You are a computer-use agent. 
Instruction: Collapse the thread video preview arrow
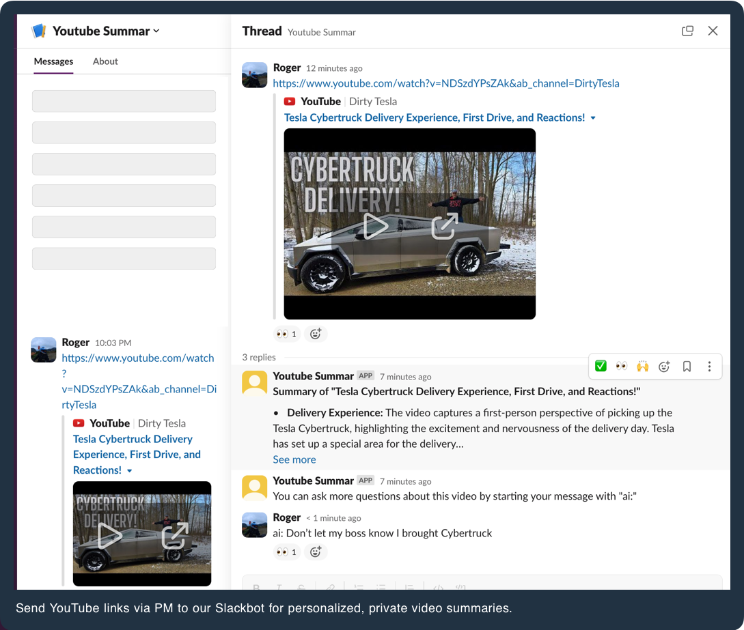click(x=593, y=118)
